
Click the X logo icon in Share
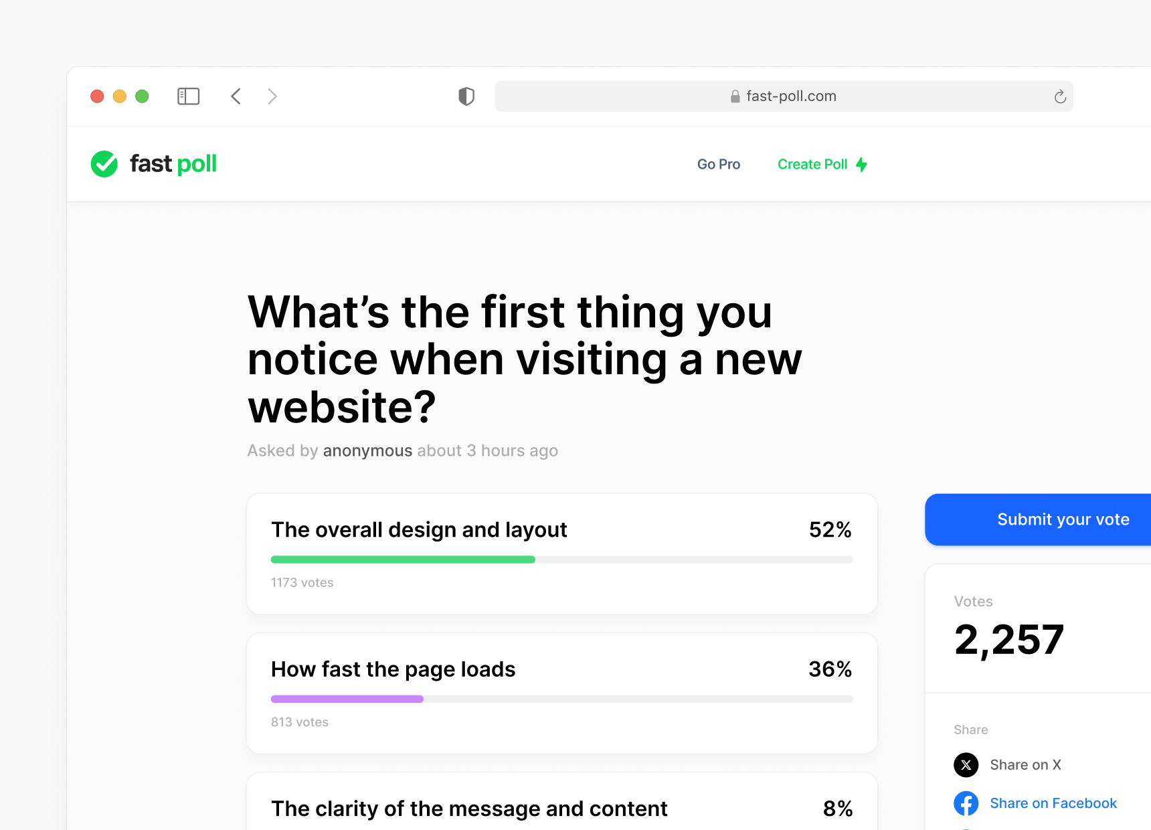point(966,764)
